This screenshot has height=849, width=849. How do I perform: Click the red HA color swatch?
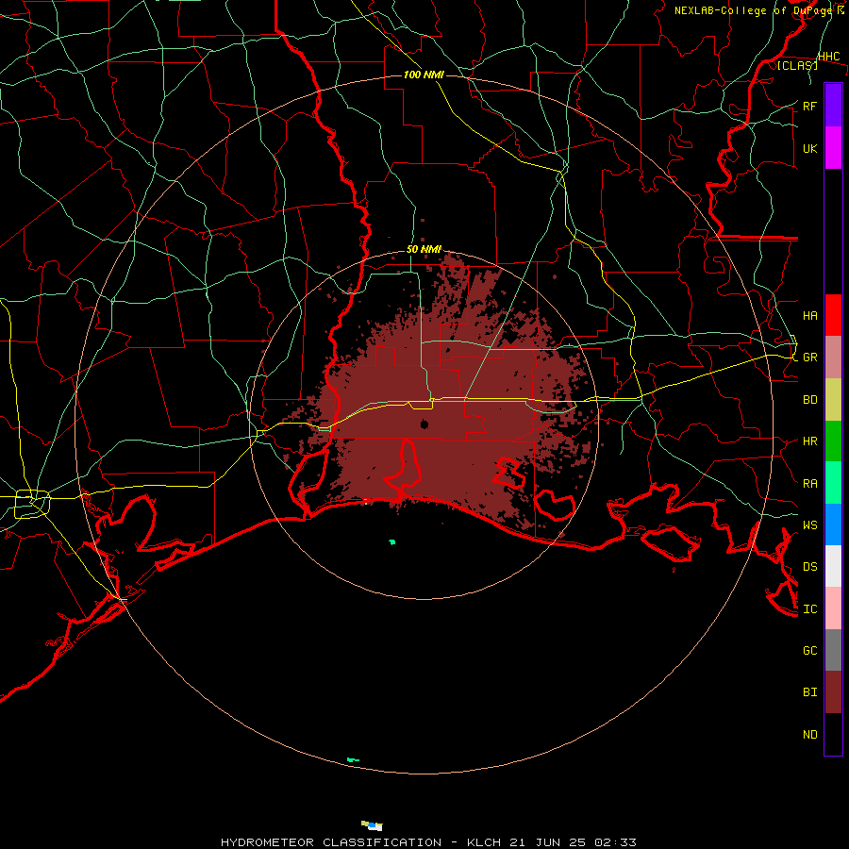click(833, 315)
